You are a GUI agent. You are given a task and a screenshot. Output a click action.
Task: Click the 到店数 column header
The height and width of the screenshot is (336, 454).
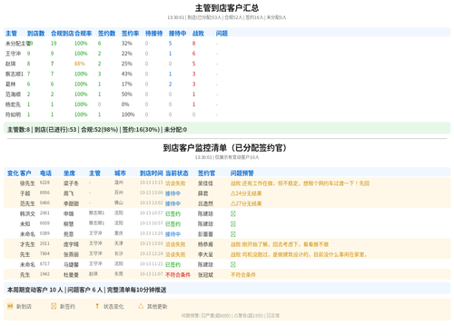coord(35,34)
